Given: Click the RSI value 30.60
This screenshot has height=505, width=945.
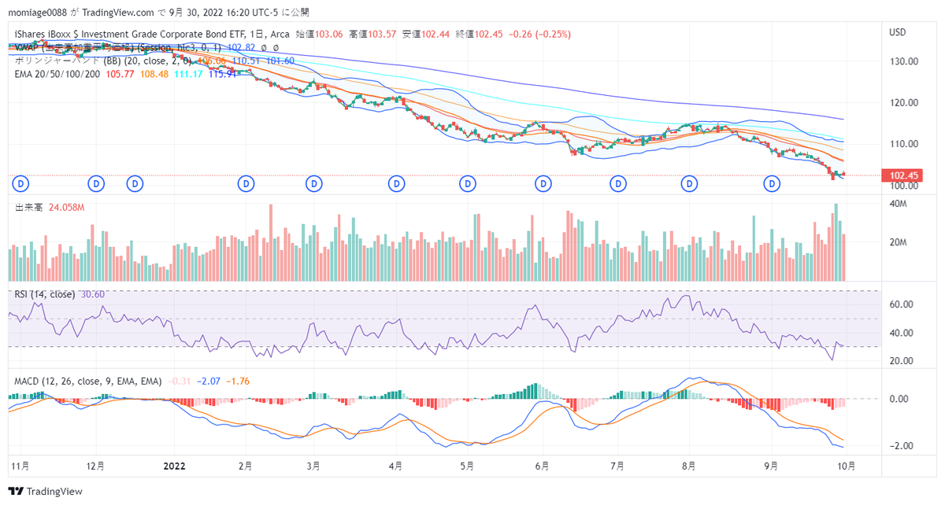Looking at the screenshot, I should click(93, 294).
